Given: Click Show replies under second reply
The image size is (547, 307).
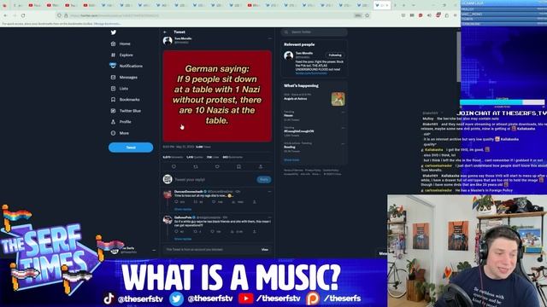Looking at the screenshot, I should pyautogui.click(x=183, y=239).
